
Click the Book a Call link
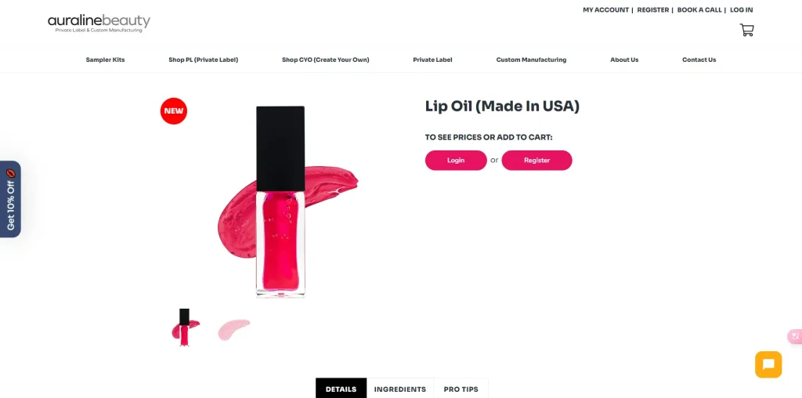point(699,9)
